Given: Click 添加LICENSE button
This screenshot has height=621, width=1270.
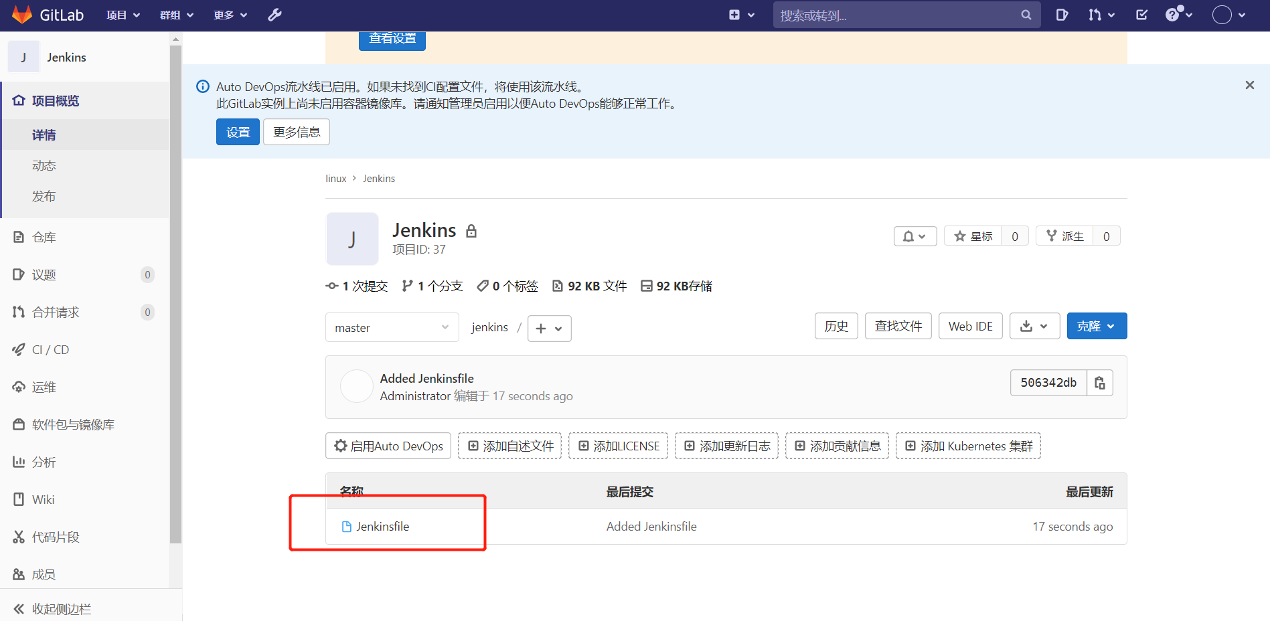Looking at the screenshot, I should pyautogui.click(x=618, y=446).
